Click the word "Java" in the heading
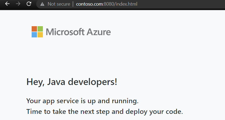 56,82
